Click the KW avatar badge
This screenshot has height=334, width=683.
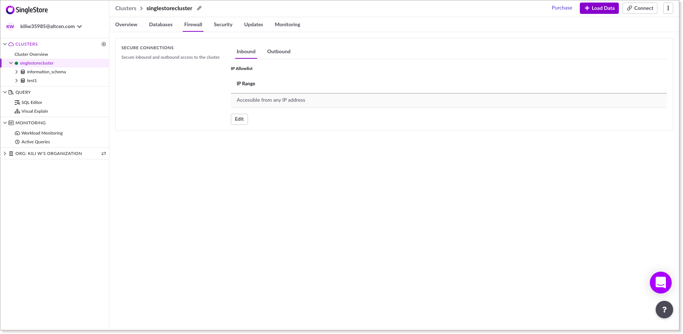point(10,26)
